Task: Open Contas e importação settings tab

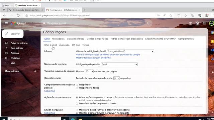Action: pos(97,39)
